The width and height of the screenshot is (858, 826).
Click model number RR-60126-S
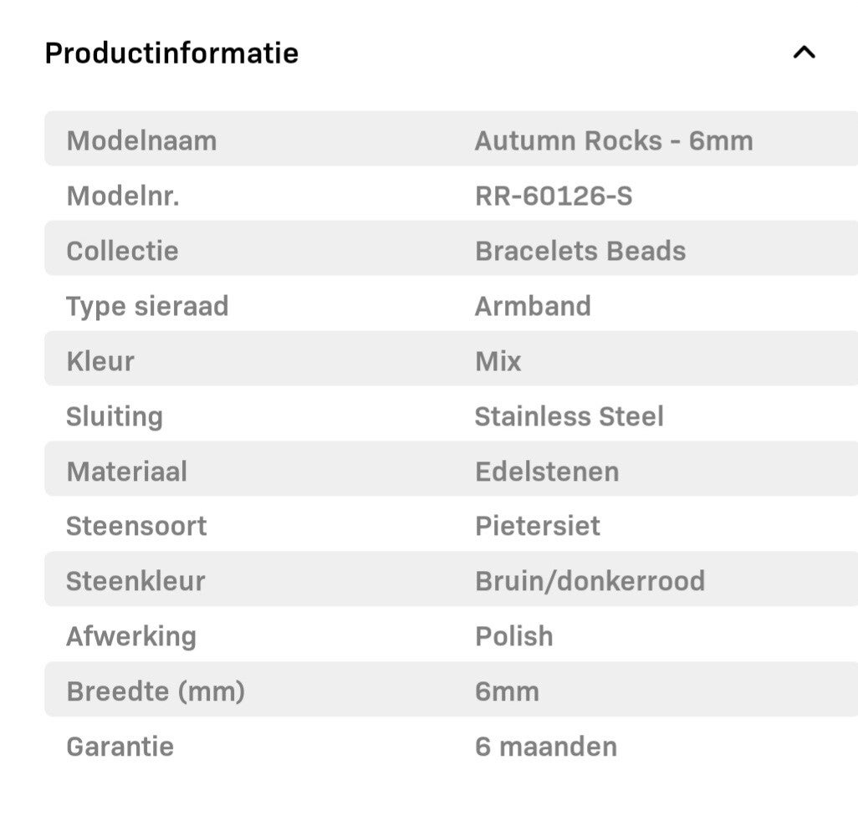pyautogui.click(x=553, y=196)
